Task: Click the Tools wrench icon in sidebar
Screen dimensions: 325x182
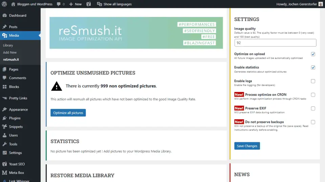Action: (5, 144)
